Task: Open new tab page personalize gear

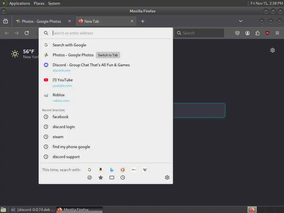Action: click(x=273, y=50)
